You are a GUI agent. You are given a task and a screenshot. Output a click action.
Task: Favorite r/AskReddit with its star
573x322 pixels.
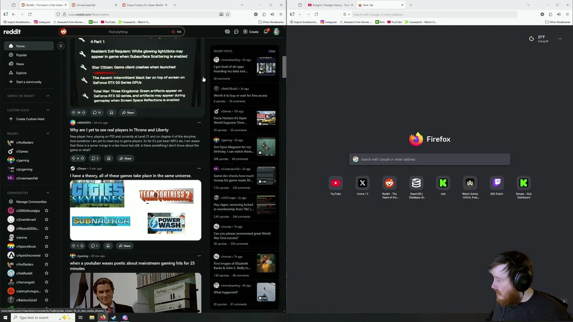pos(46,273)
